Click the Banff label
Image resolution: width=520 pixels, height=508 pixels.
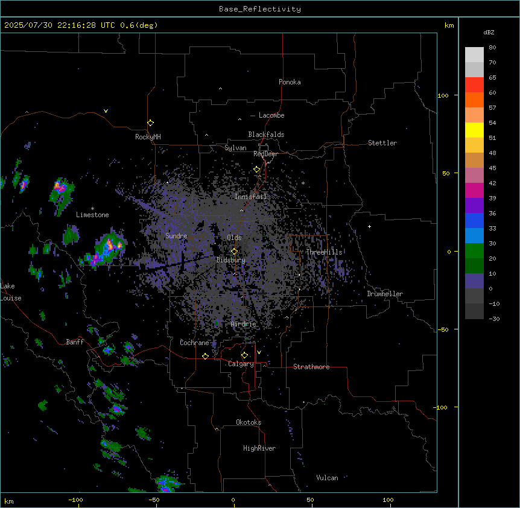click(75, 342)
